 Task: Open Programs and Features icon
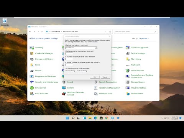pyautogui.click(x=32, y=76)
